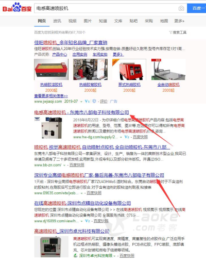Click the shield guarantee icon by jwjiaoji
Viewport: 206px width, 263px height.
pos(94,101)
